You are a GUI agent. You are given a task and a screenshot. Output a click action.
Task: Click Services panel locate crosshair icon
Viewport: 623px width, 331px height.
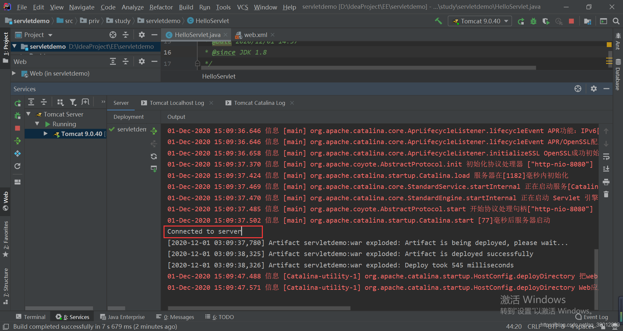578,89
